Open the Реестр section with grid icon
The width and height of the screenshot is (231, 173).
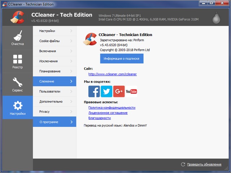coord(17,62)
